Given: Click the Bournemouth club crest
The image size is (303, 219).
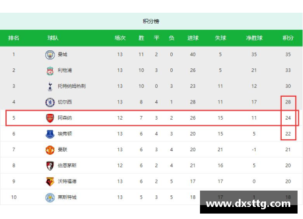Looking at the screenshot, I should coord(50,166).
